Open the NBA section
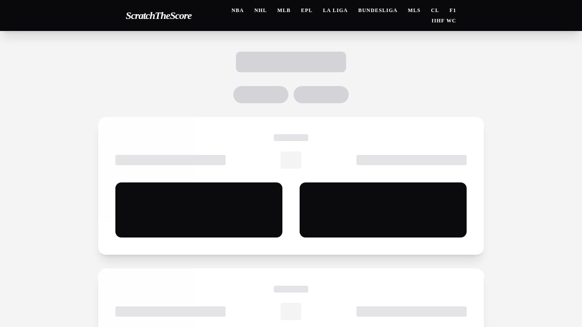The width and height of the screenshot is (582, 327). click(238, 10)
